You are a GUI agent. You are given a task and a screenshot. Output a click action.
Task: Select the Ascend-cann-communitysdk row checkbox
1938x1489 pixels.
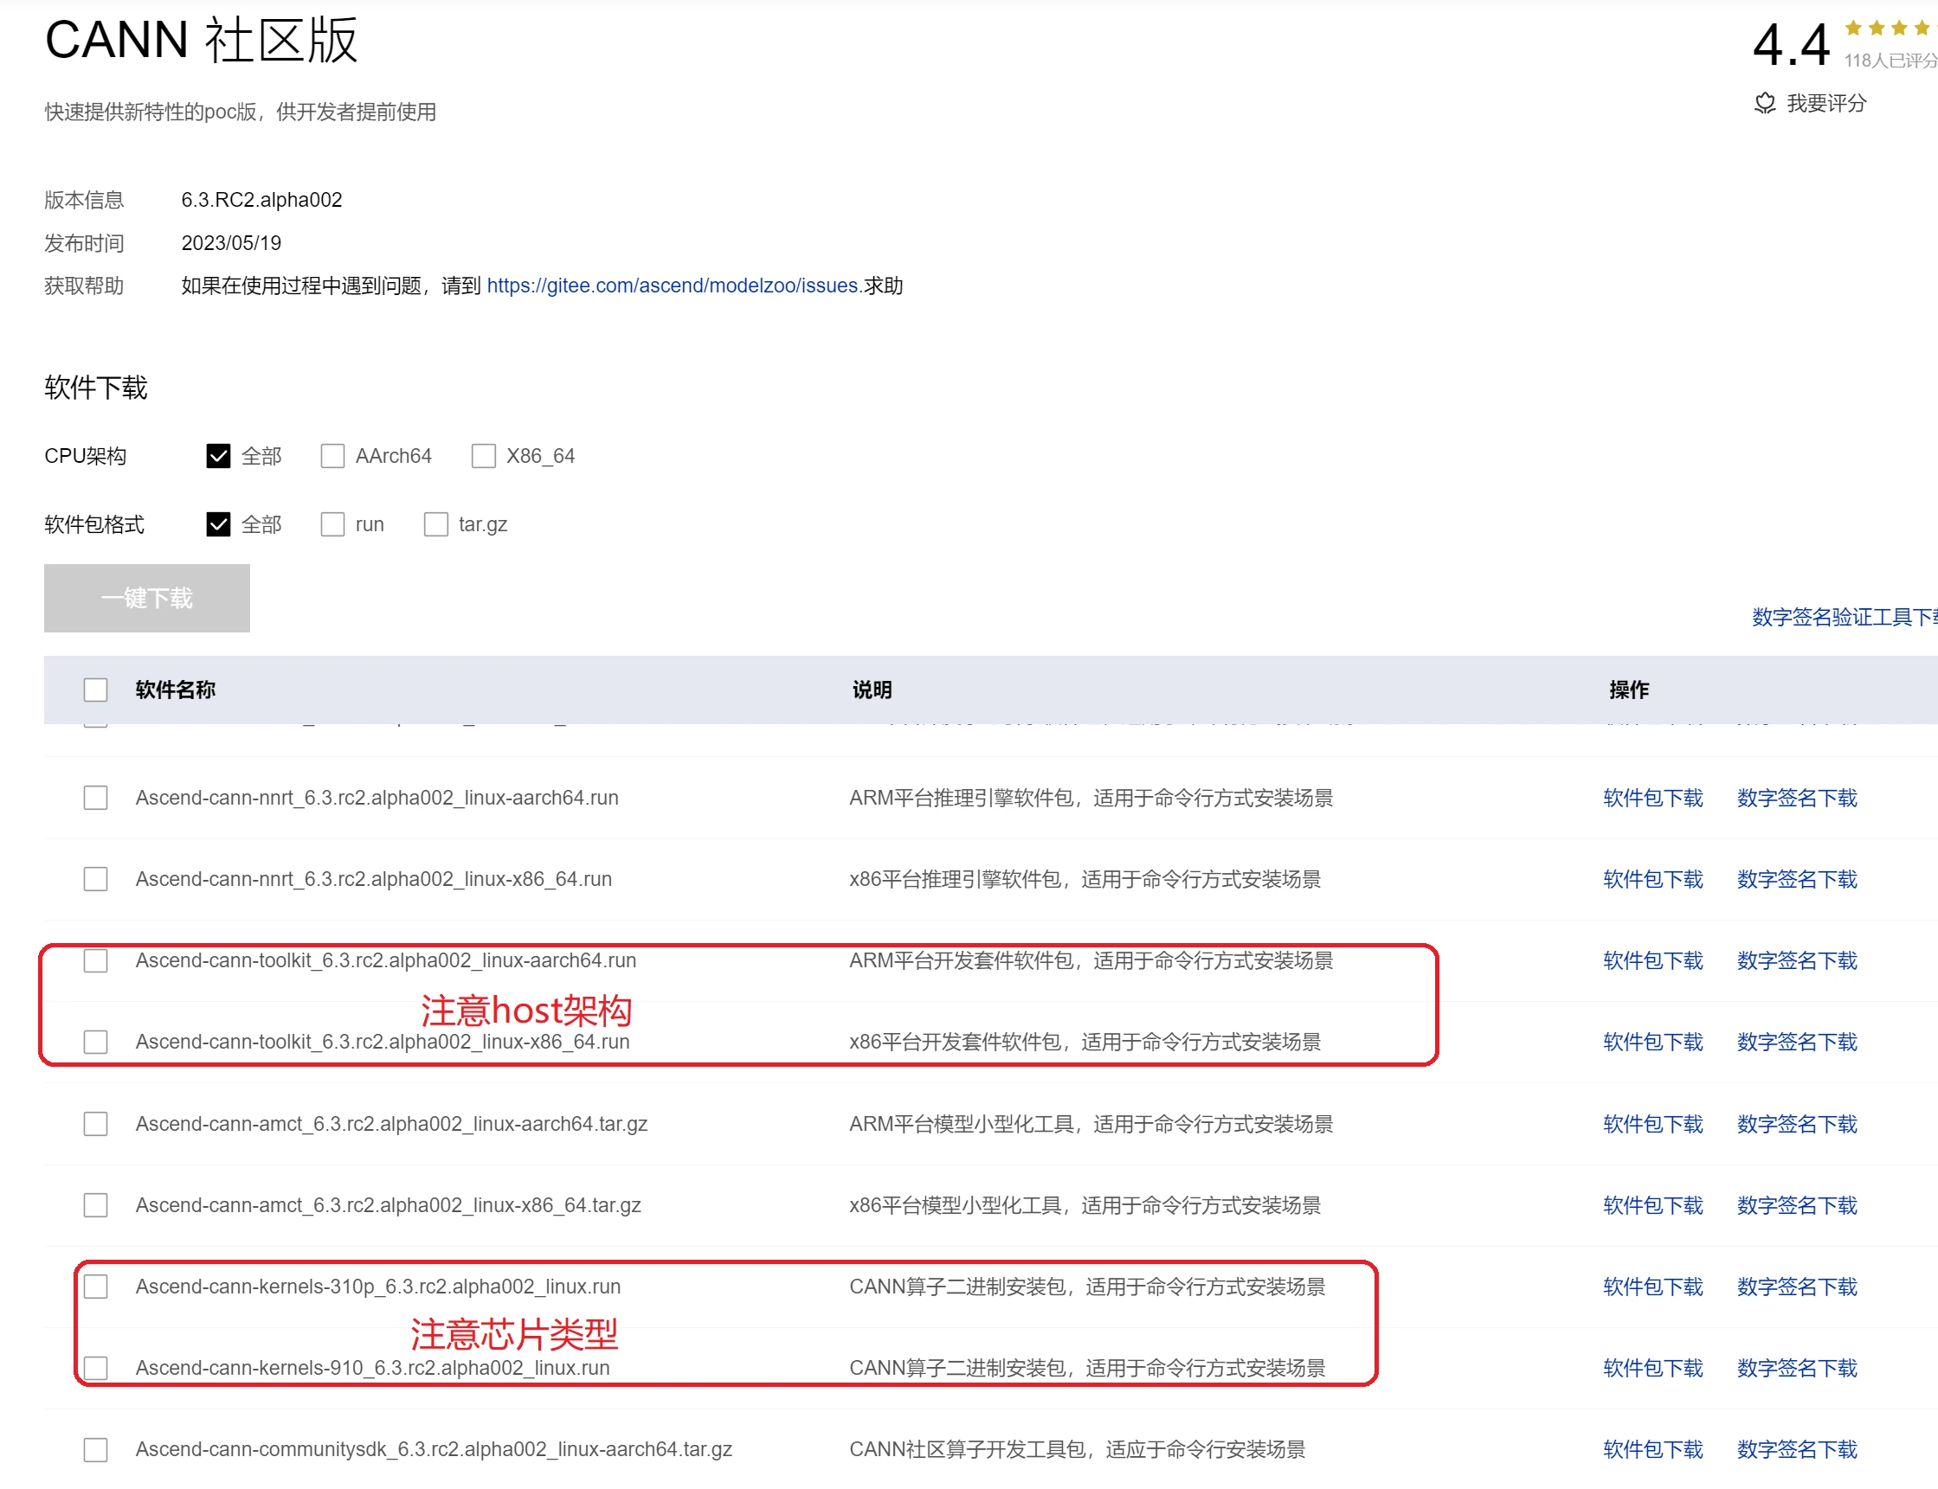pyautogui.click(x=96, y=1449)
